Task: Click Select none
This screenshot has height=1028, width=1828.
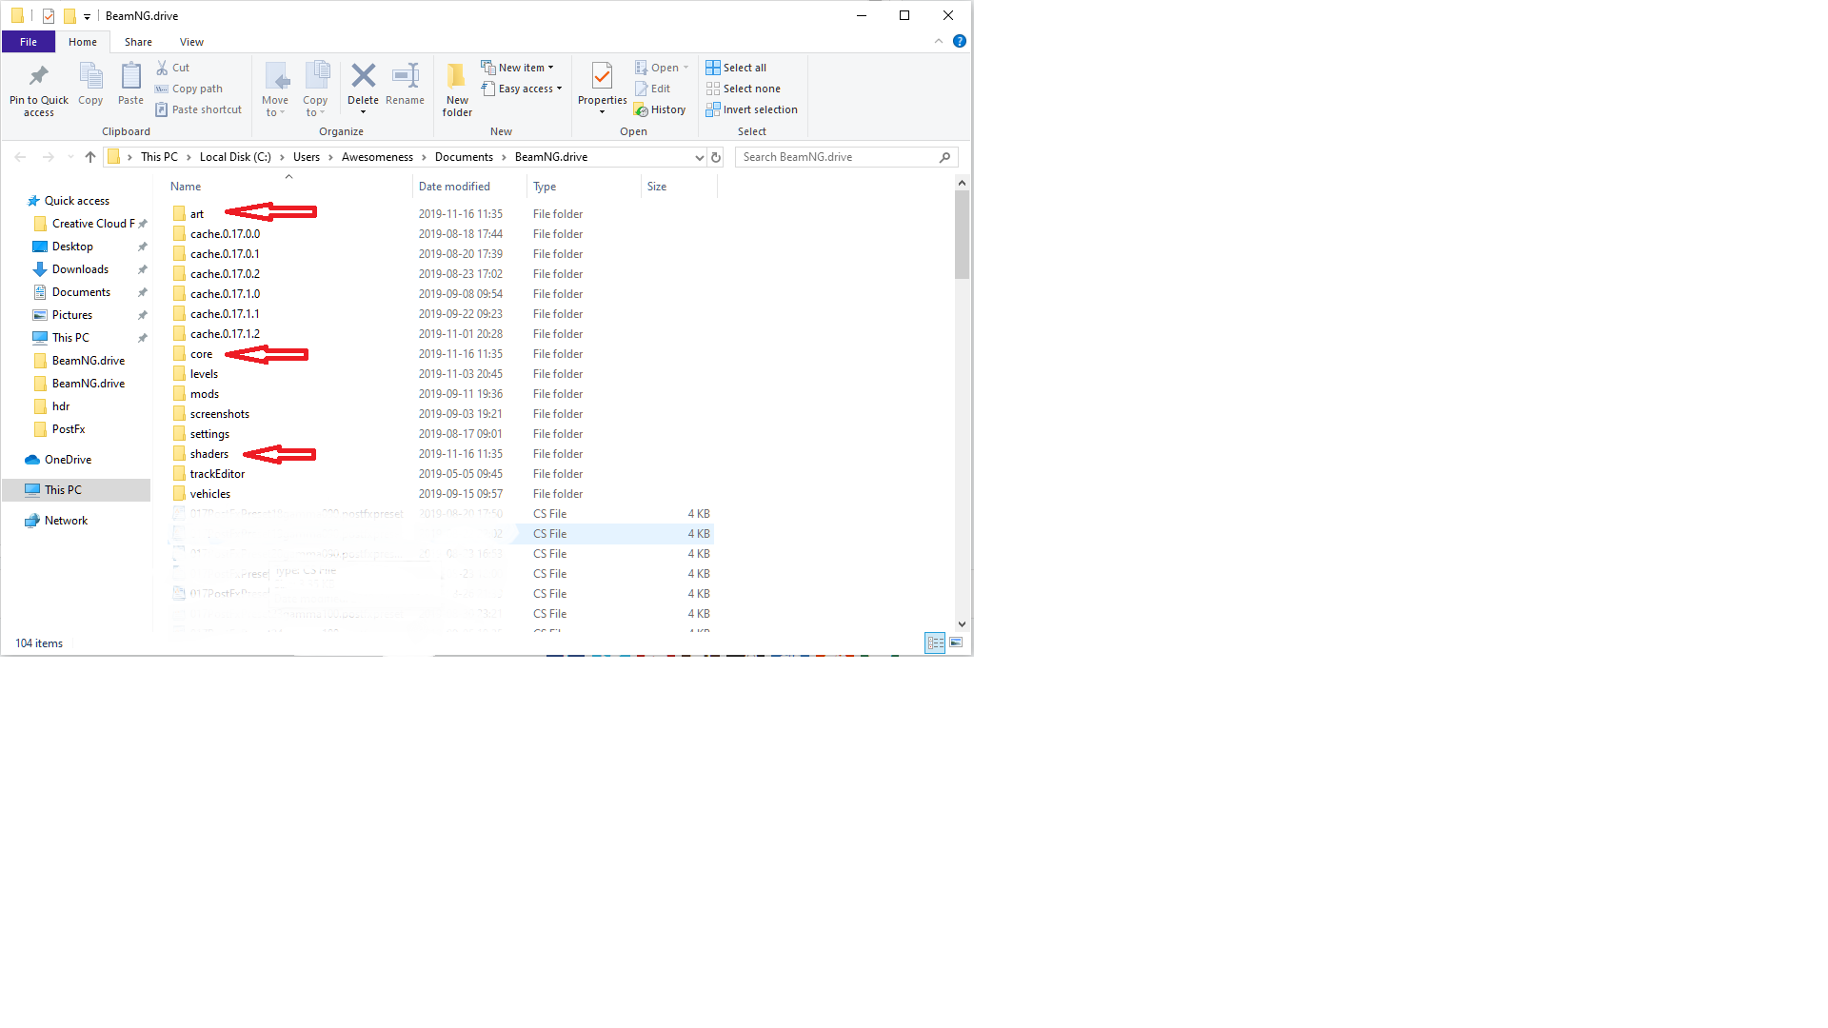Action: tap(743, 89)
